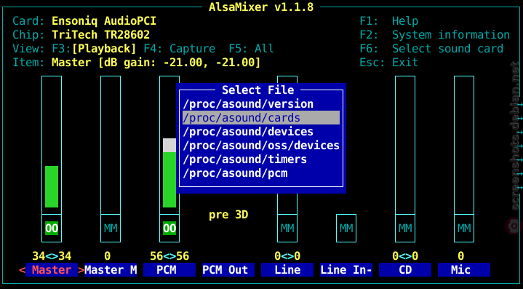Select the CD channel label
This screenshot has height=289, width=523.
(405, 269)
